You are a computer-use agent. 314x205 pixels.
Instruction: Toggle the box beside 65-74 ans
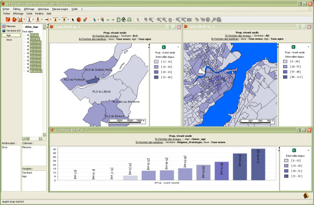[x=28, y=64]
